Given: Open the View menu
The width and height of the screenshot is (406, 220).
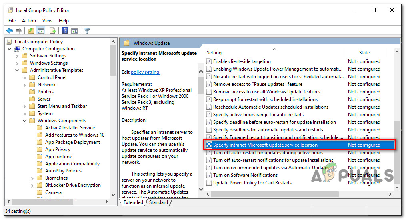Looking at the screenshot, I should 47,21.
